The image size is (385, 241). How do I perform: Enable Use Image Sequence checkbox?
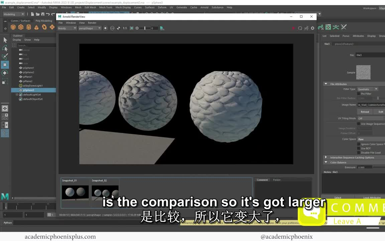click(359, 124)
